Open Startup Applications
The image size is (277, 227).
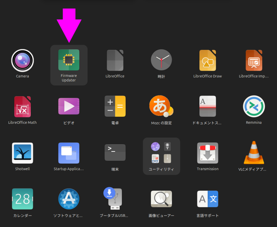click(69, 153)
